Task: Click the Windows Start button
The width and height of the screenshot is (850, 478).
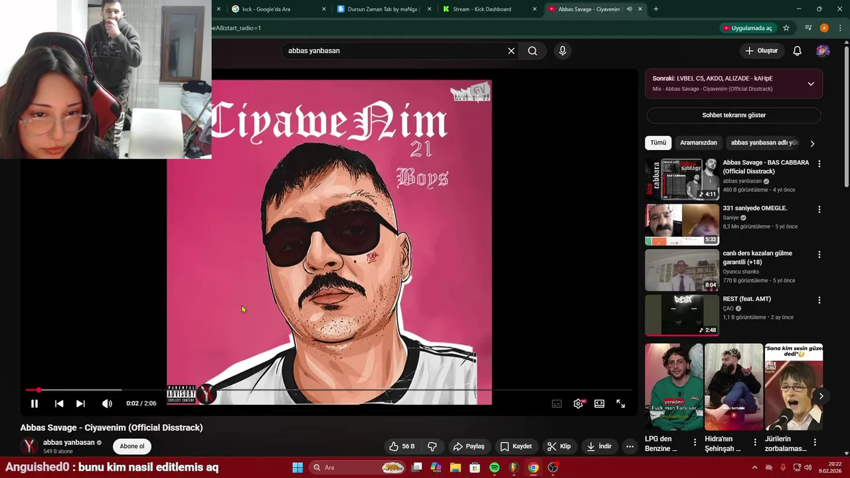Action: coord(297,467)
